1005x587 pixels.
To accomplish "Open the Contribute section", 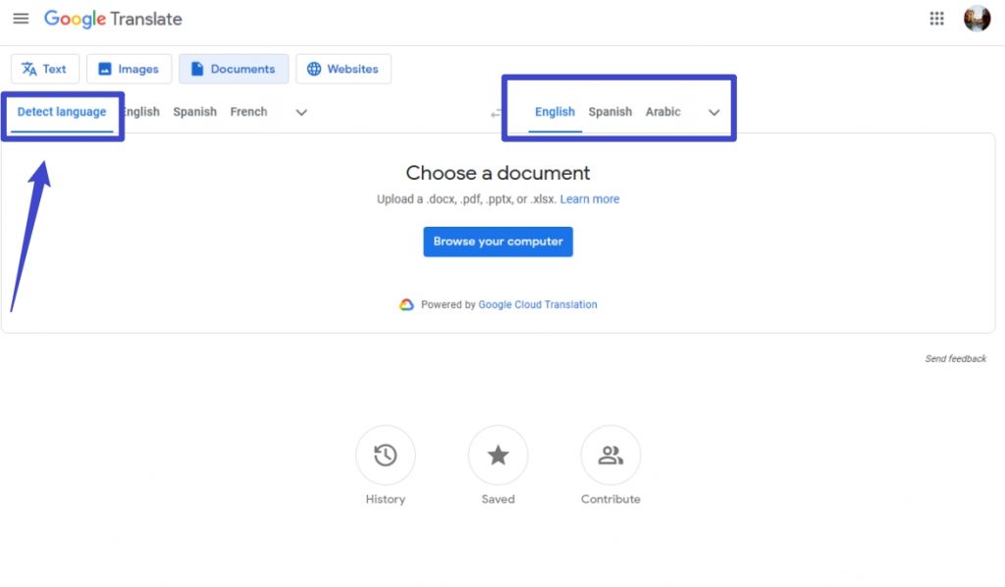I will click(610, 455).
